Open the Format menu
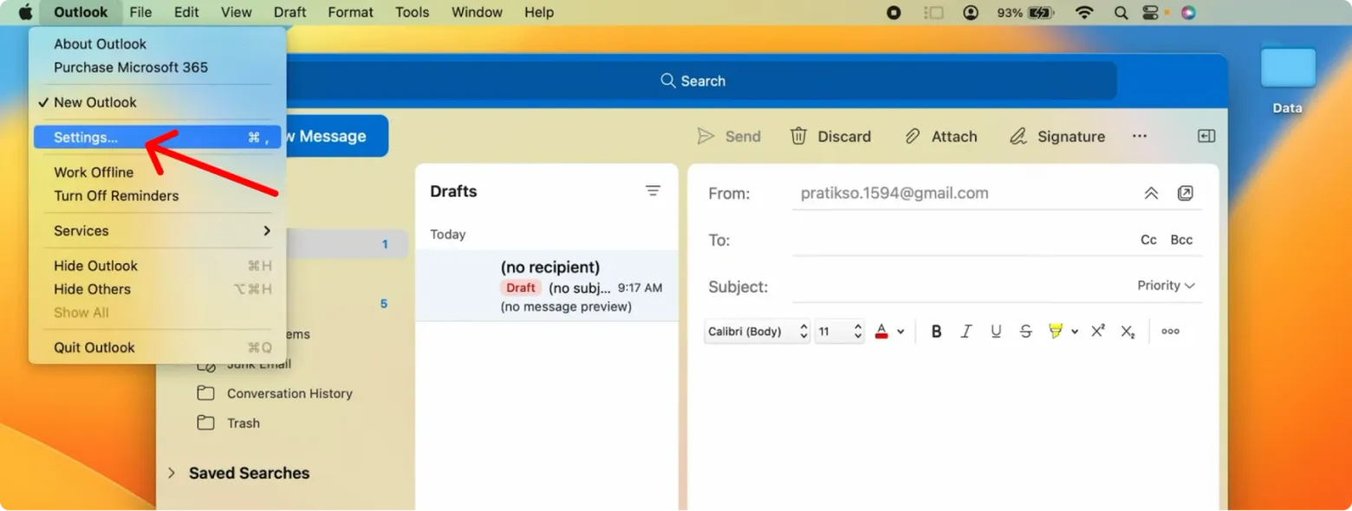 pos(351,12)
